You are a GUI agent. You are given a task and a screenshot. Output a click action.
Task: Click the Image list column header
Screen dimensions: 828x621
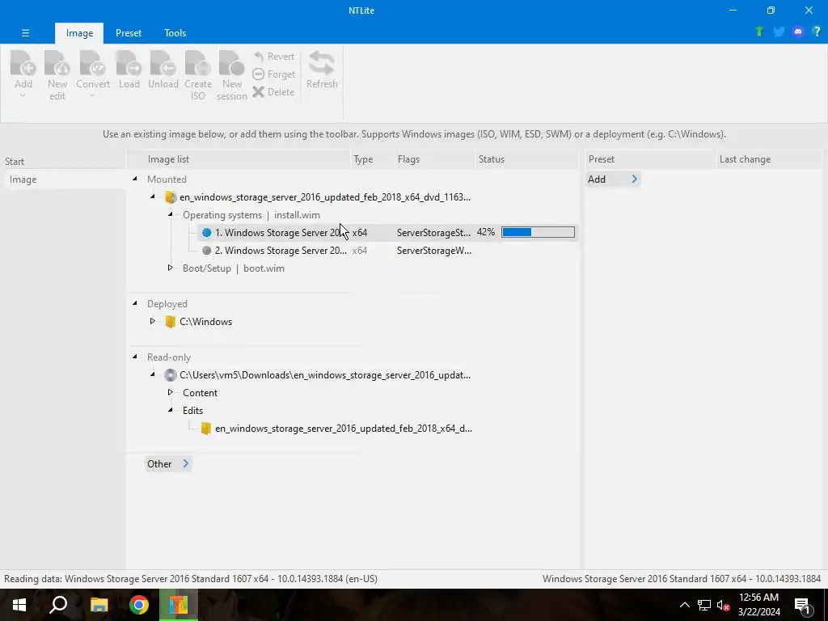[239, 159]
